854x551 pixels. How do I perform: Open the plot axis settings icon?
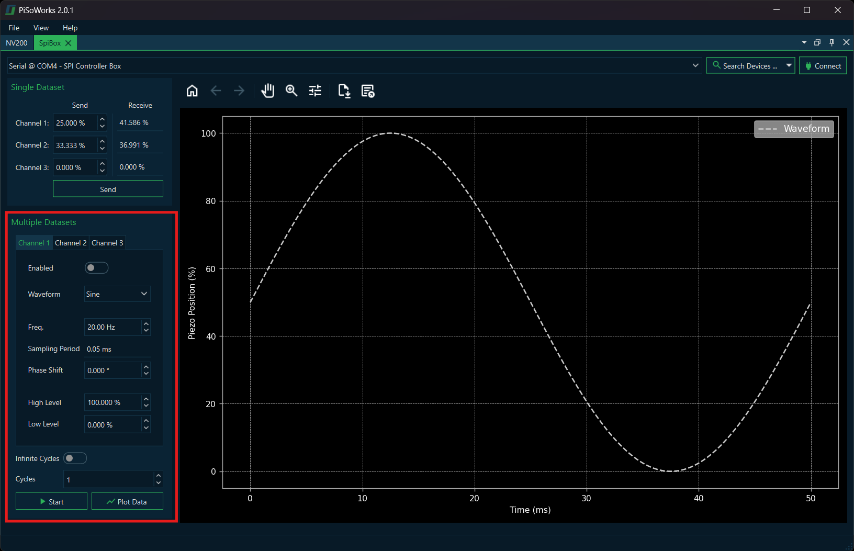[314, 91]
